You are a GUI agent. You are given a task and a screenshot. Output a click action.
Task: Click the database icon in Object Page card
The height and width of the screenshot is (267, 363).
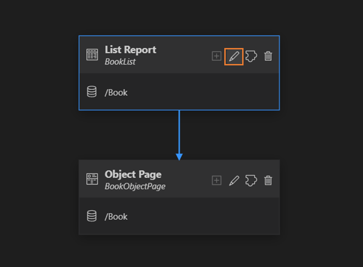tap(92, 216)
